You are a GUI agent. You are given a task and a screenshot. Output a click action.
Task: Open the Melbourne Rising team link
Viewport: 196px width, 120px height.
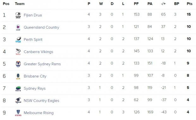[39, 113]
